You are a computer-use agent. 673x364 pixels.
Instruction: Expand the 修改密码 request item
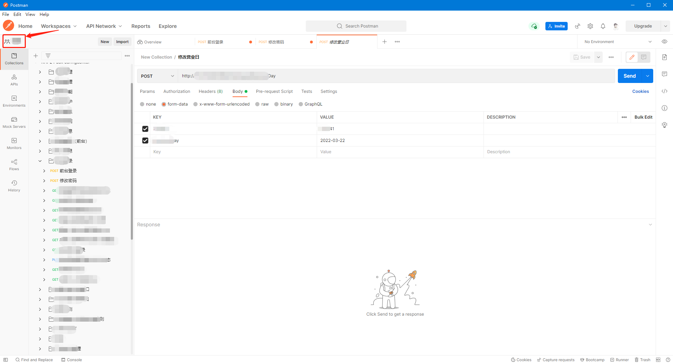[44, 181]
